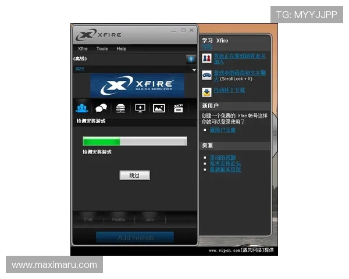Click the side panel grip handle
349x279 pixels.
(275, 134)
